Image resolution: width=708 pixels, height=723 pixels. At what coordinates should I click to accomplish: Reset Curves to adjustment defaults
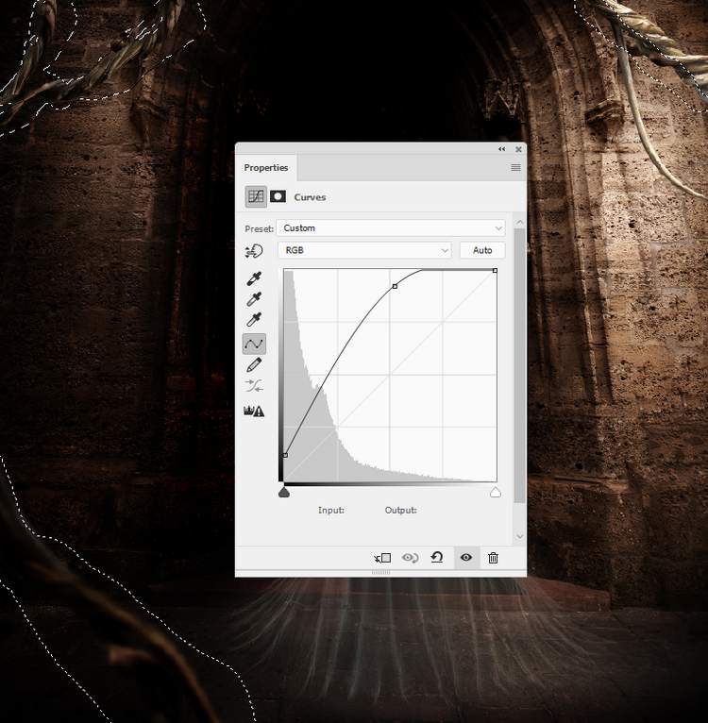437,558
